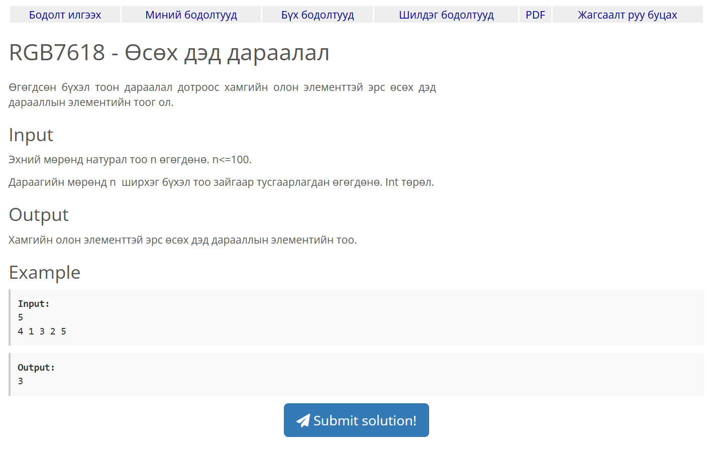Open the PDF version of this problem

535,15
